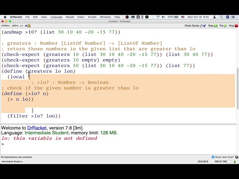This screenshot has height=179, width=239.
Task: Open the View menu
Action: (x=44, y=17)
